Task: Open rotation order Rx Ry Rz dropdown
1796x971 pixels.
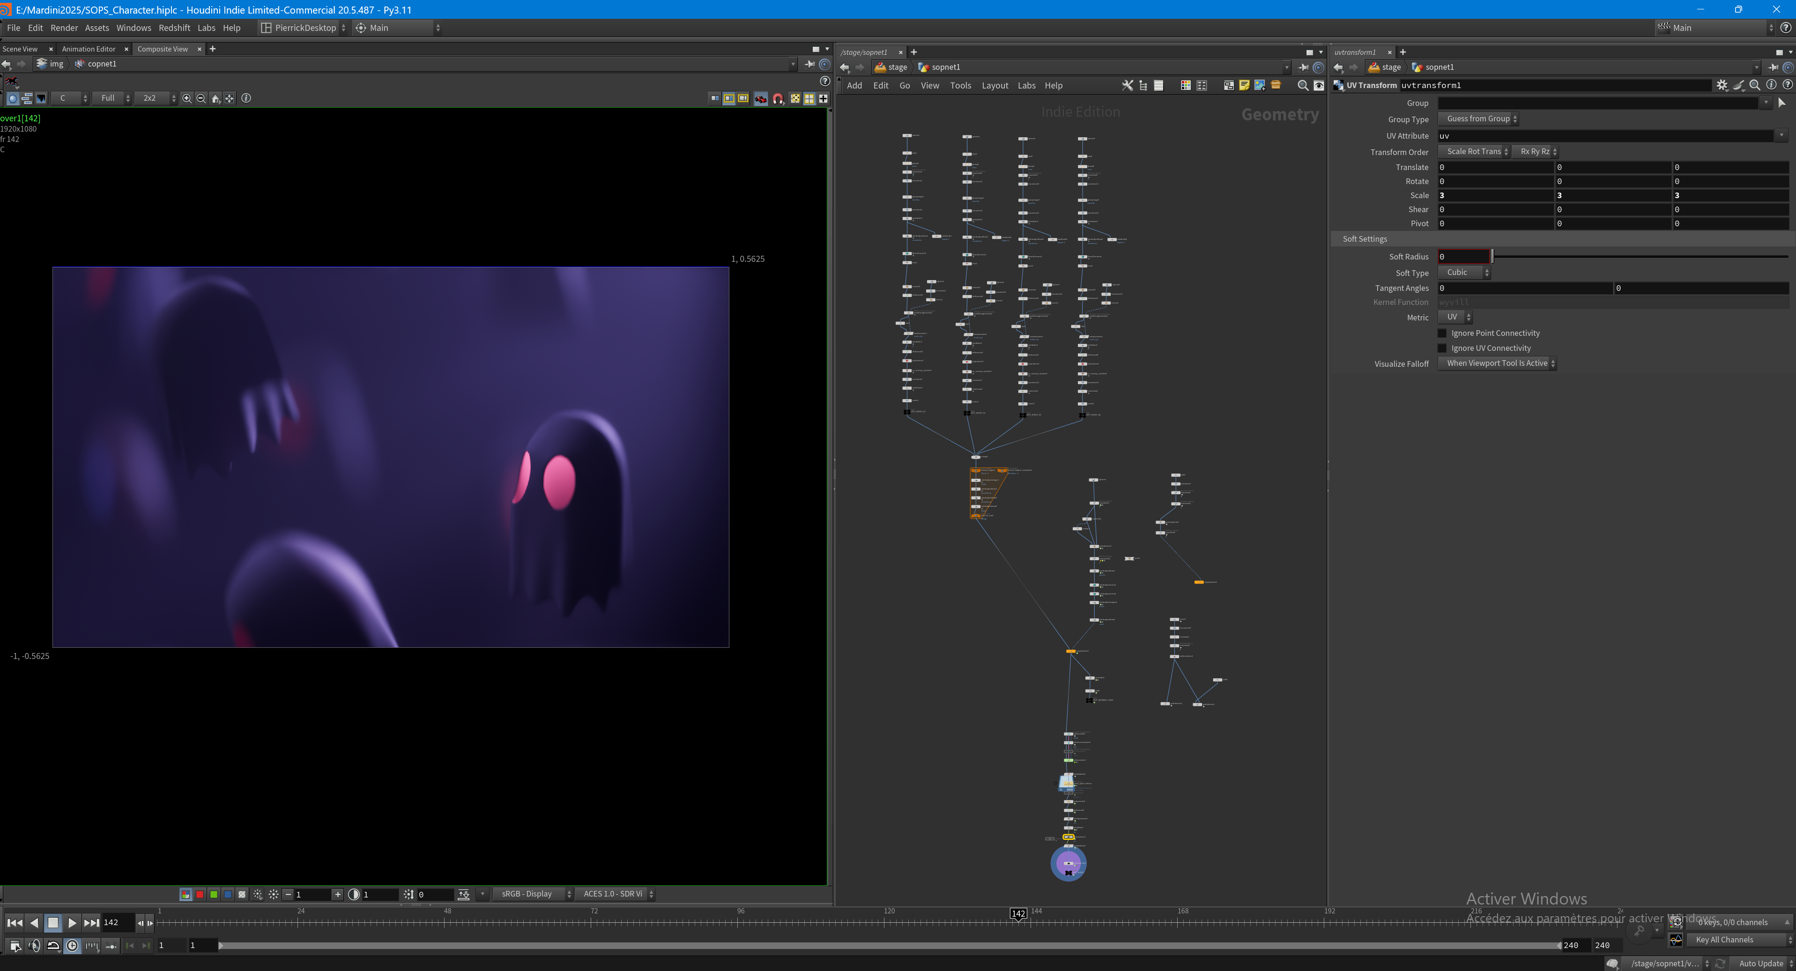Action: click(1535, 151)
